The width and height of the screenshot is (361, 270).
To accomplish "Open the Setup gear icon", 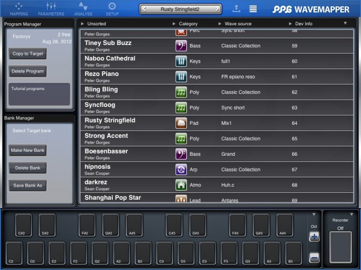I will click(112, 8).
